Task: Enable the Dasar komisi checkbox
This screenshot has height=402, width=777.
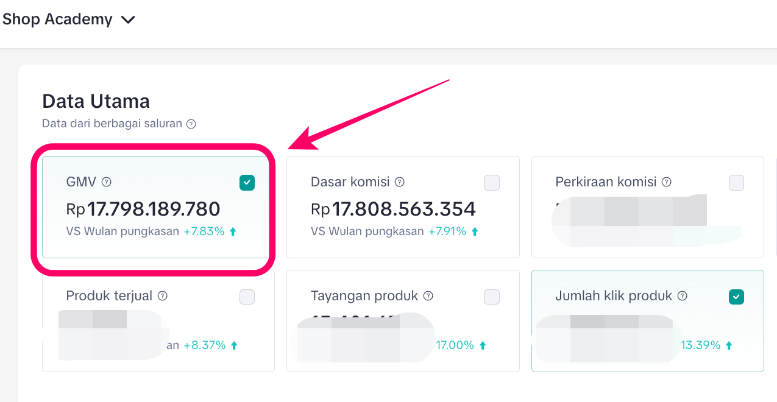Action: click(x=491, y=183)
